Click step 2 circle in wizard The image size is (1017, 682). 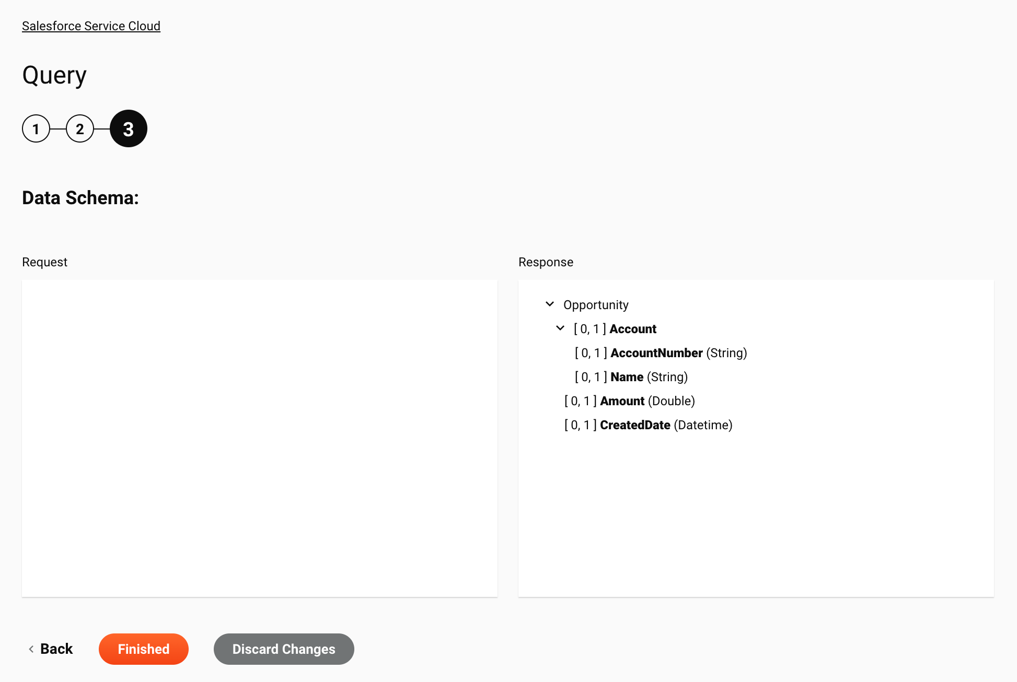click(x=82, y=128)
